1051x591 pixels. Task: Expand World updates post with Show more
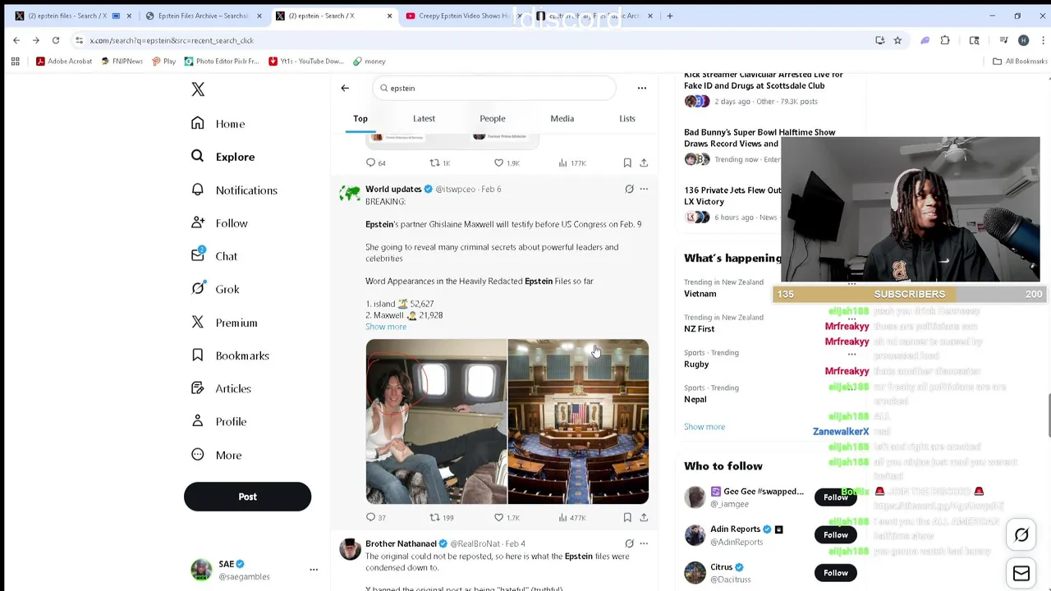pos(386,327)
